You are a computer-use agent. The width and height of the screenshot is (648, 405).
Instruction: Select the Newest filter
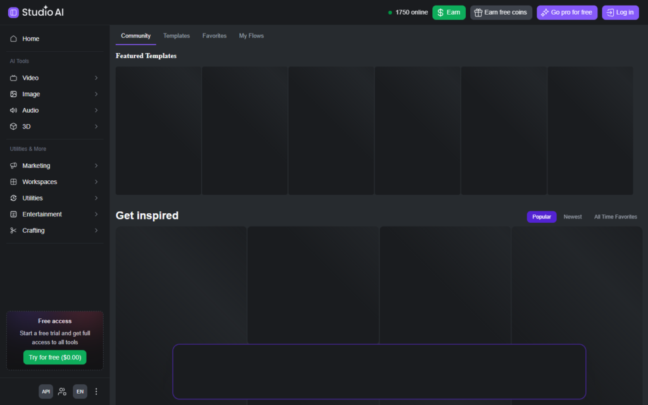(572, 217)
